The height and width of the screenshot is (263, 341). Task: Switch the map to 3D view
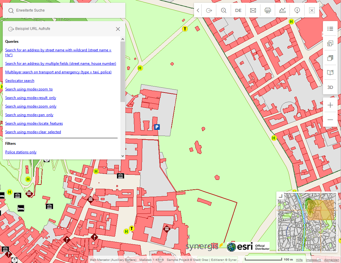tap(330, 87)
